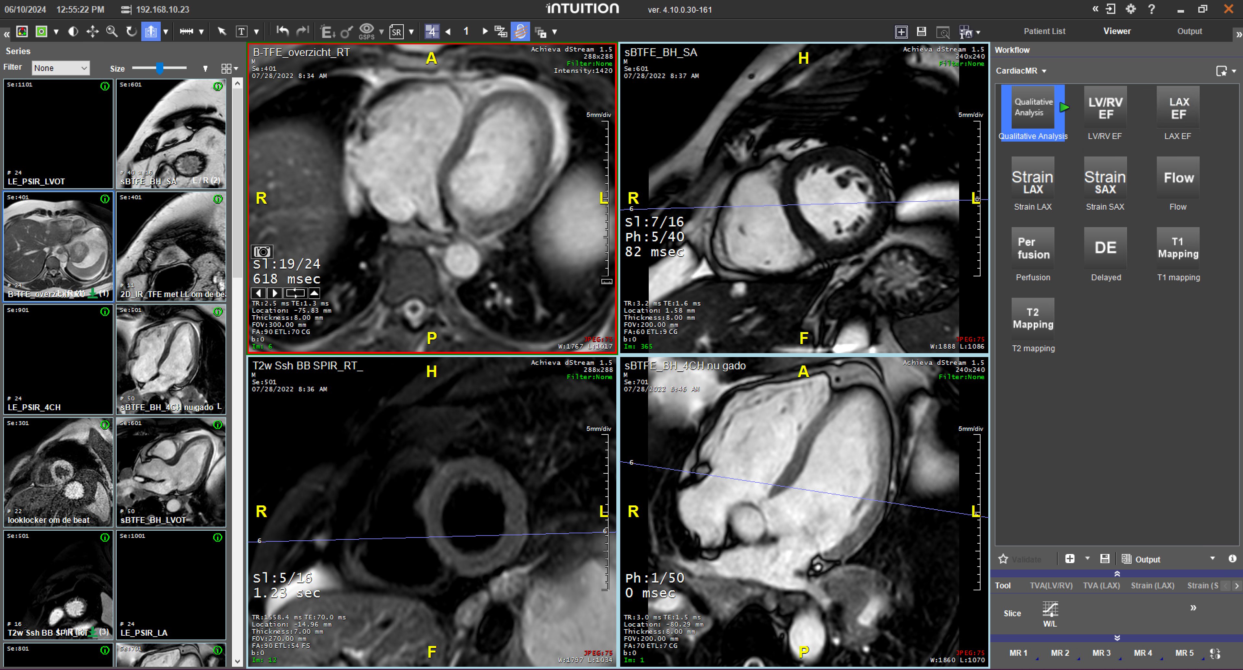Go to next page arrow next to 1

[x=485, y=32]
